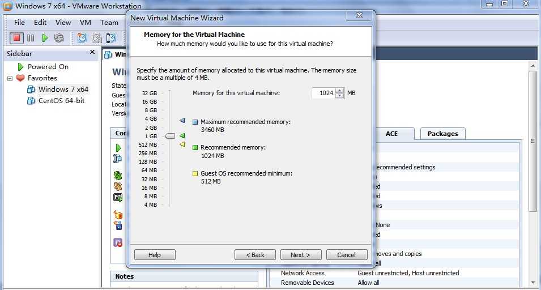Click the purple ACE command icon
The image size is (541, 290).
[x=118, y=242]
